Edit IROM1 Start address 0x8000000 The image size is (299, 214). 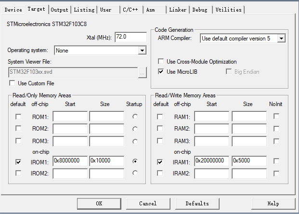70,161
